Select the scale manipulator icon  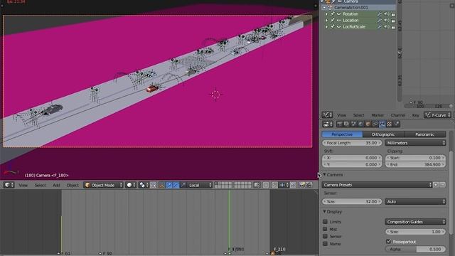click(x=183, y=185)
